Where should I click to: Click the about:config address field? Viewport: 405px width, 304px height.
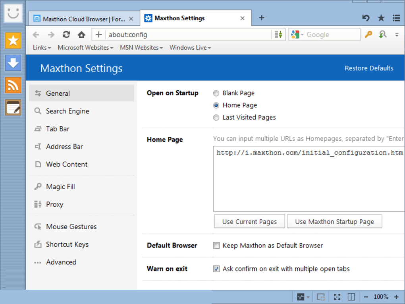pos(189,35)
